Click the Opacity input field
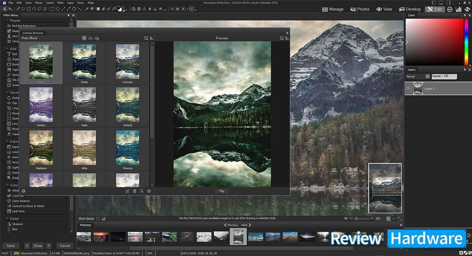Screen dimensions: 472x256 444,77
